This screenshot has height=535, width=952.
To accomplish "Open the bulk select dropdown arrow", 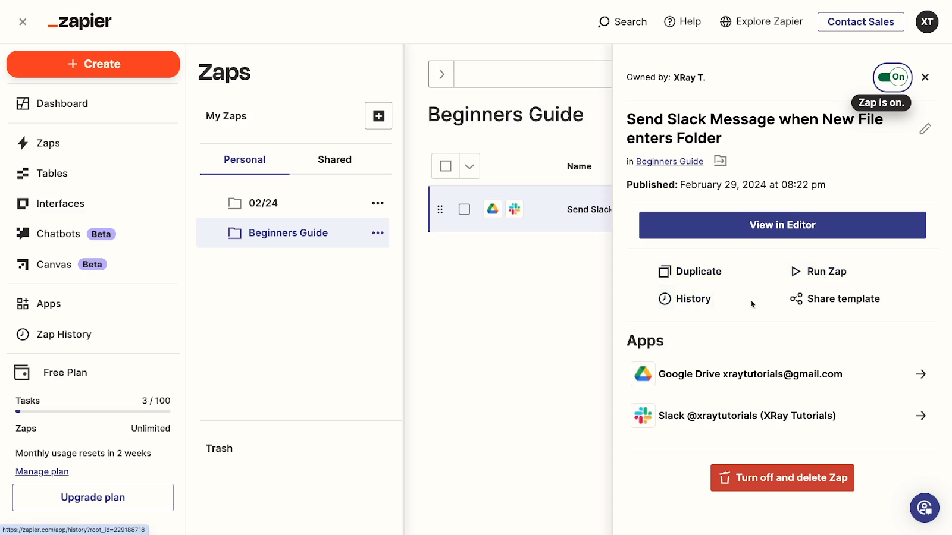I will tap(469, 166).
